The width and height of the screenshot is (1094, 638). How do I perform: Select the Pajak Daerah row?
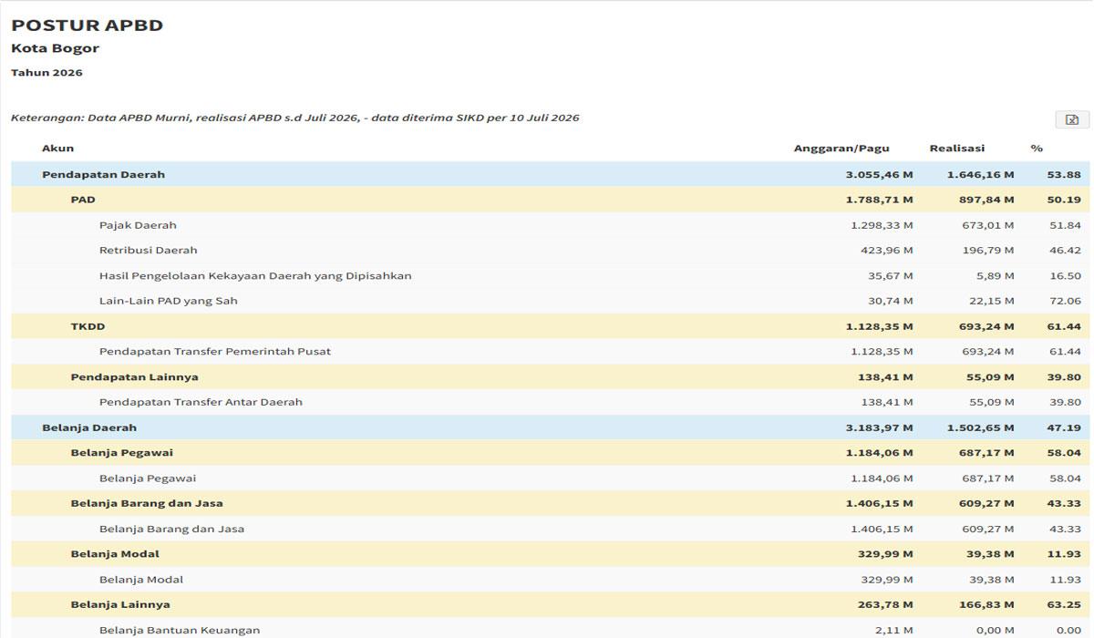pos(551,225)
